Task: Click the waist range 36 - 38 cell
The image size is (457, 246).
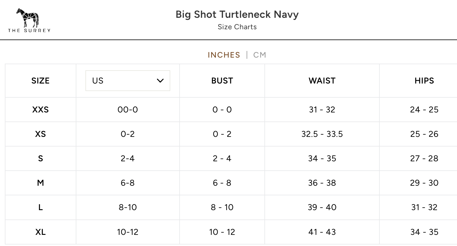Action: [322, 183]
